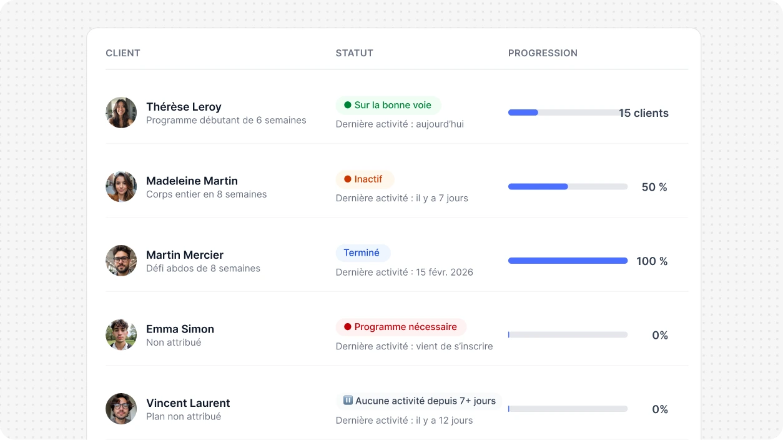Click the orange dot in the "Inactif" badge

(x=348, y=179)
